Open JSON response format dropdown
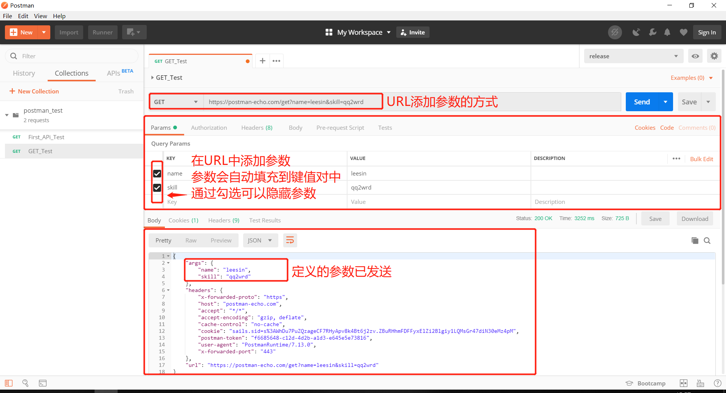Image resolution: width=726 pixels, height=393 pixels. point(260,240)
